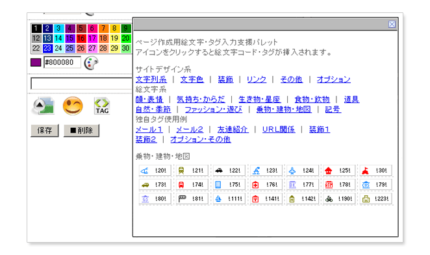Insert the blue building emoji !75!
This screenshot has height=255, width=430.
(229, 185)
